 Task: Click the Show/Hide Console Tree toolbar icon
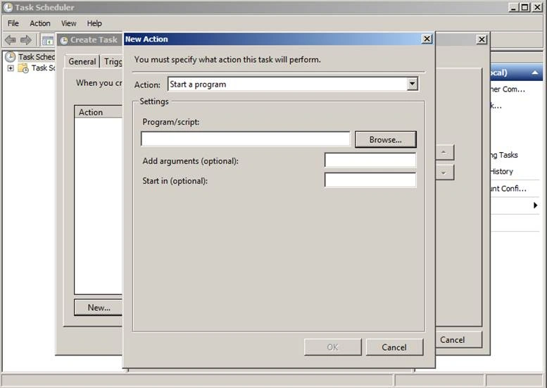47,40
